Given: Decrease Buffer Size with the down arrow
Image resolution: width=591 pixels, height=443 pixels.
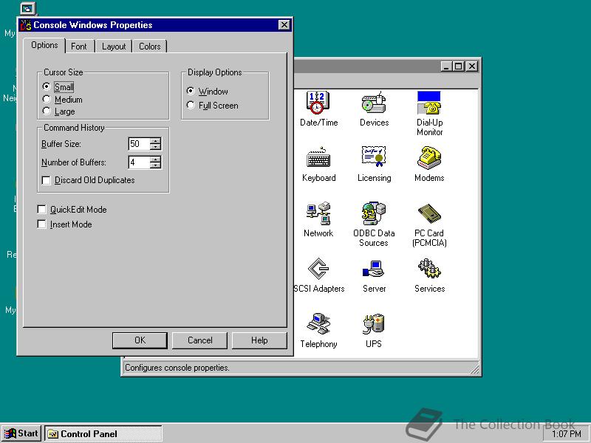Looking at the screenshot, I should click(155, 146).
